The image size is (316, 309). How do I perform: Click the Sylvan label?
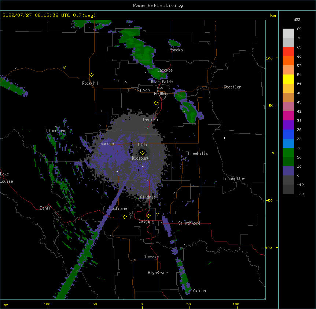[x=143, y=90]
